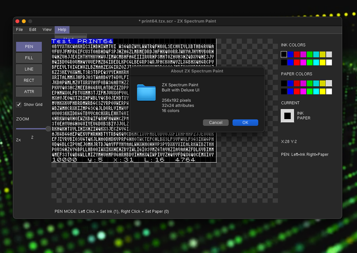Viewport: 357px width, 253px height.
Task: Open the Edit menu
Action: coord(32,30)
